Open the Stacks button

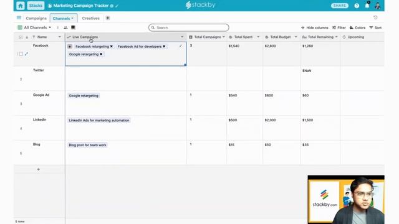[36, 6]
